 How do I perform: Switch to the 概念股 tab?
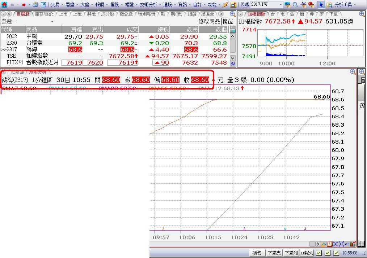126,14
